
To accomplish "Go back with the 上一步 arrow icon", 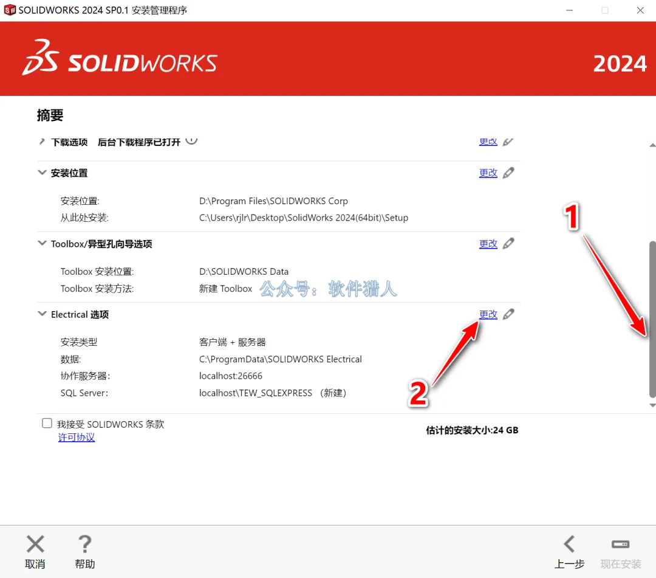I will [x=569, y=544].
